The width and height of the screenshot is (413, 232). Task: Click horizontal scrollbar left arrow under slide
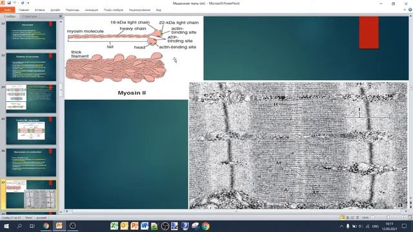coord(67,211)
